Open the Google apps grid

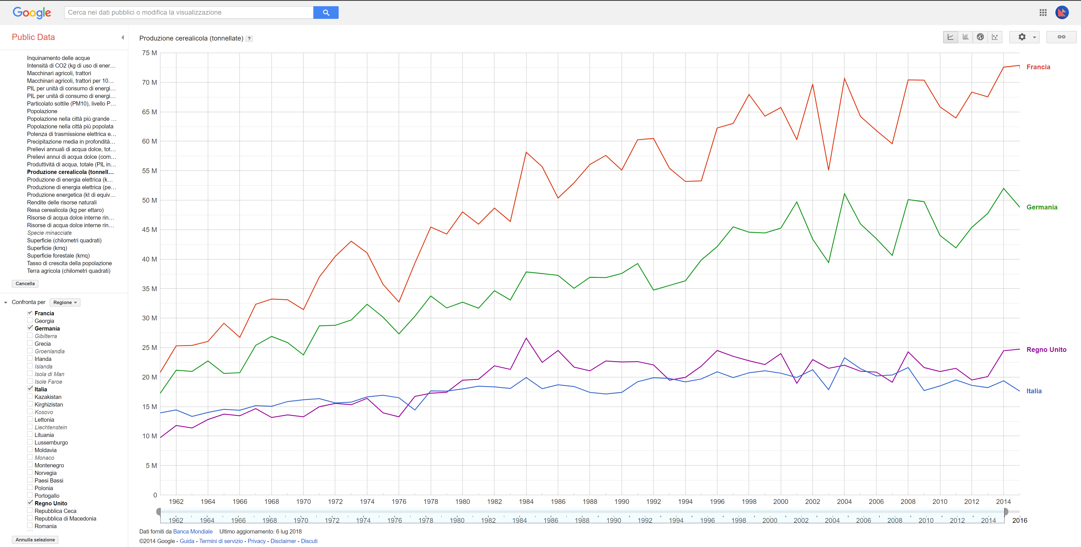click(x=1043, y=13)
